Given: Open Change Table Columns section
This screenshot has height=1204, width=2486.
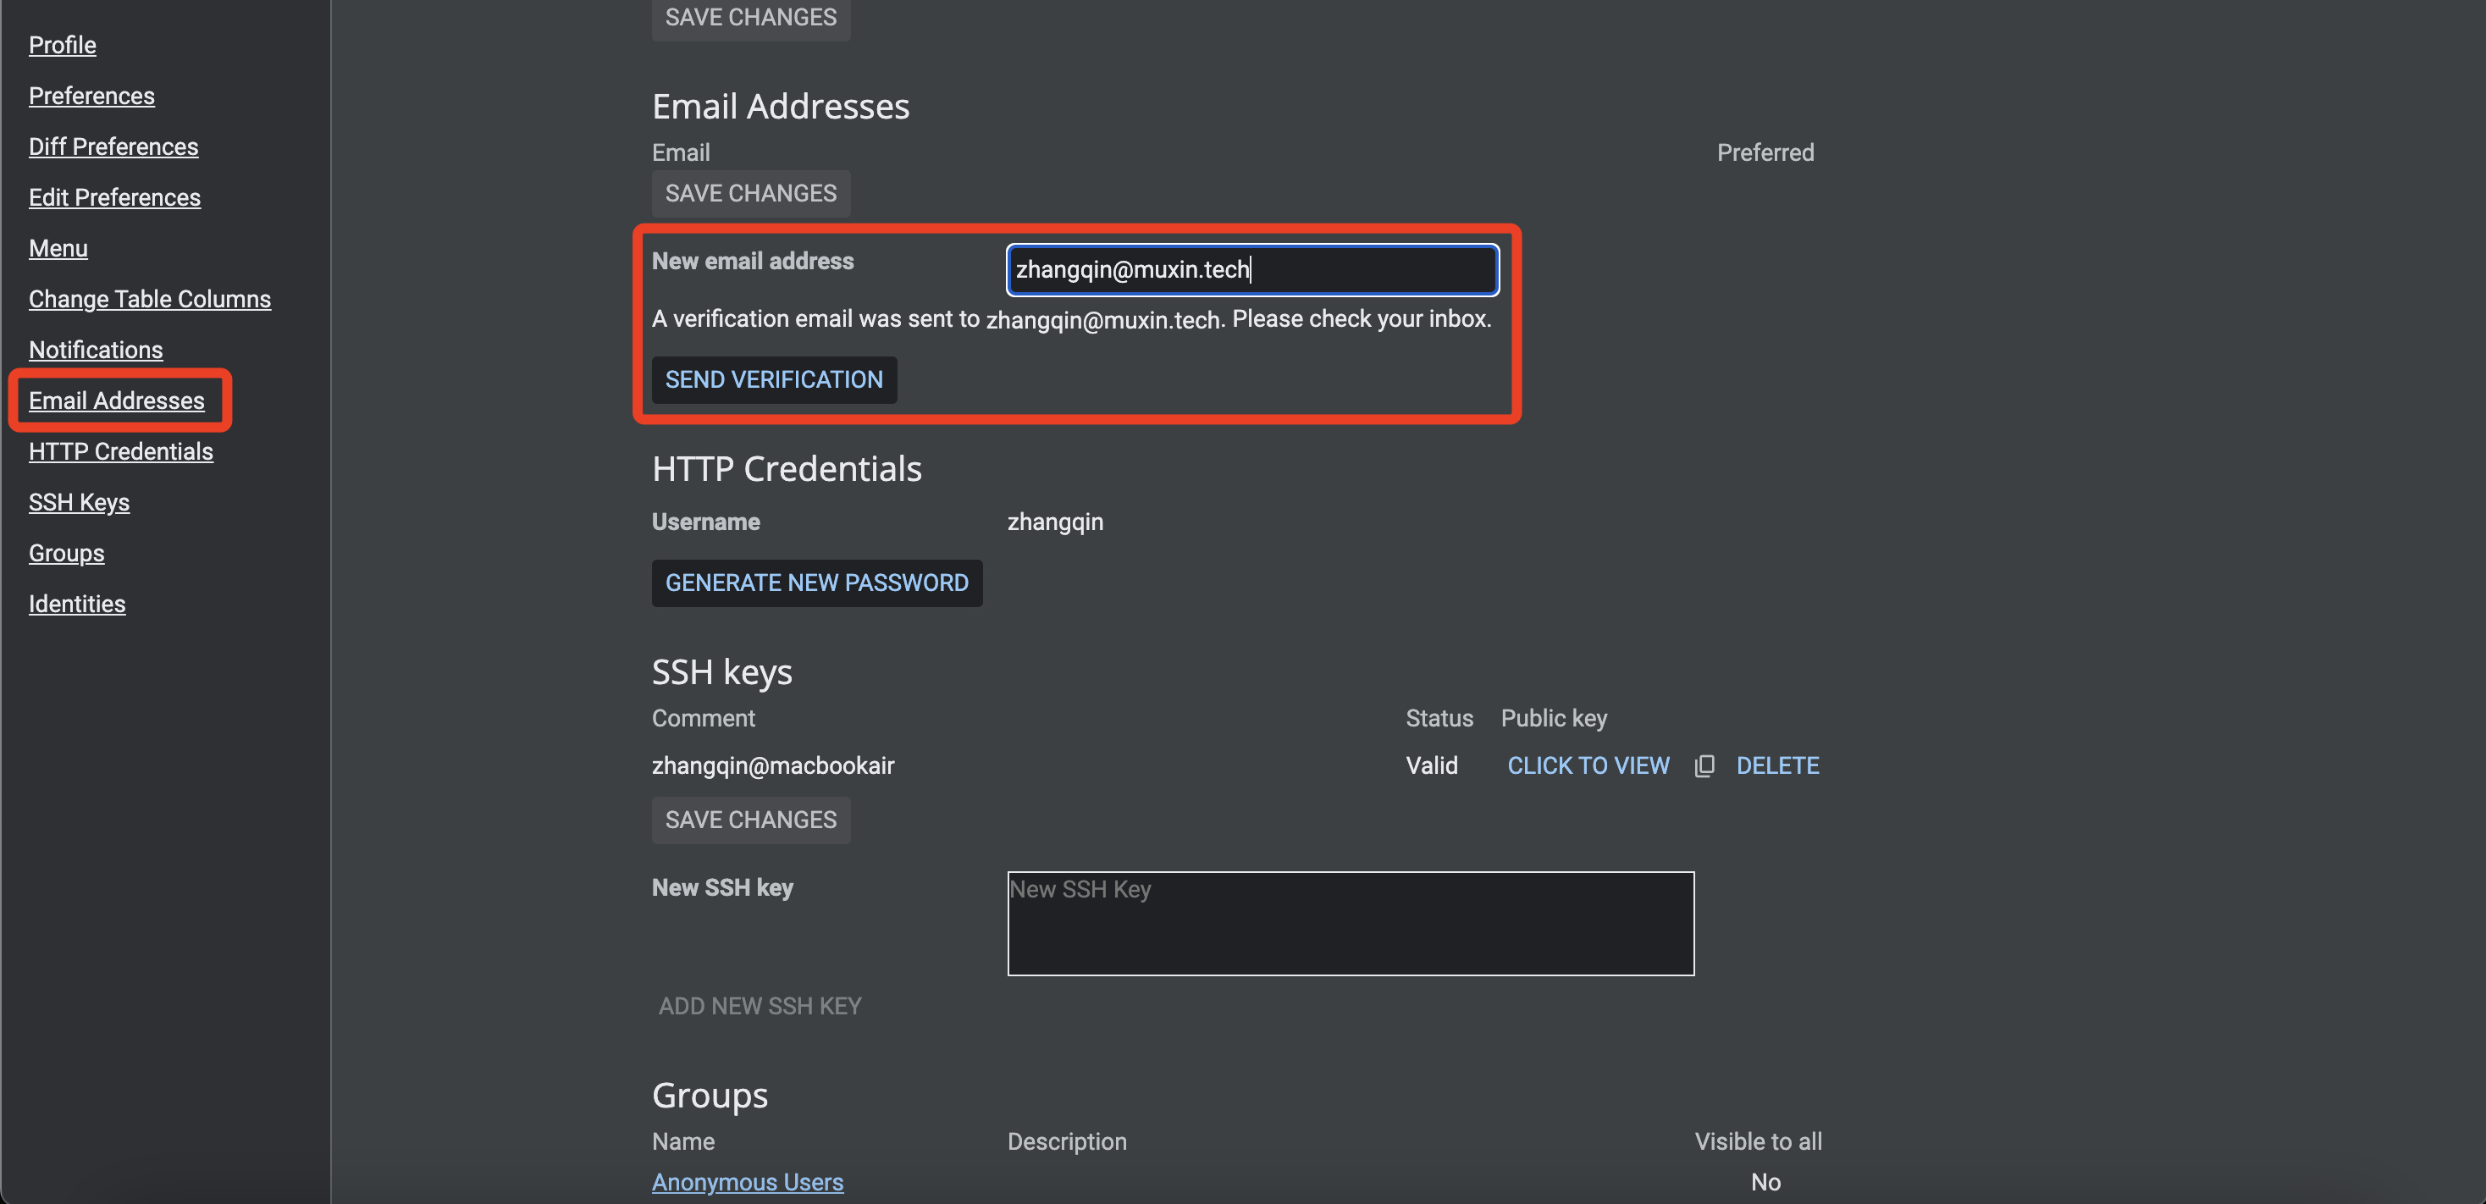Looking at the screenshot, I should [x=150, y=299].
